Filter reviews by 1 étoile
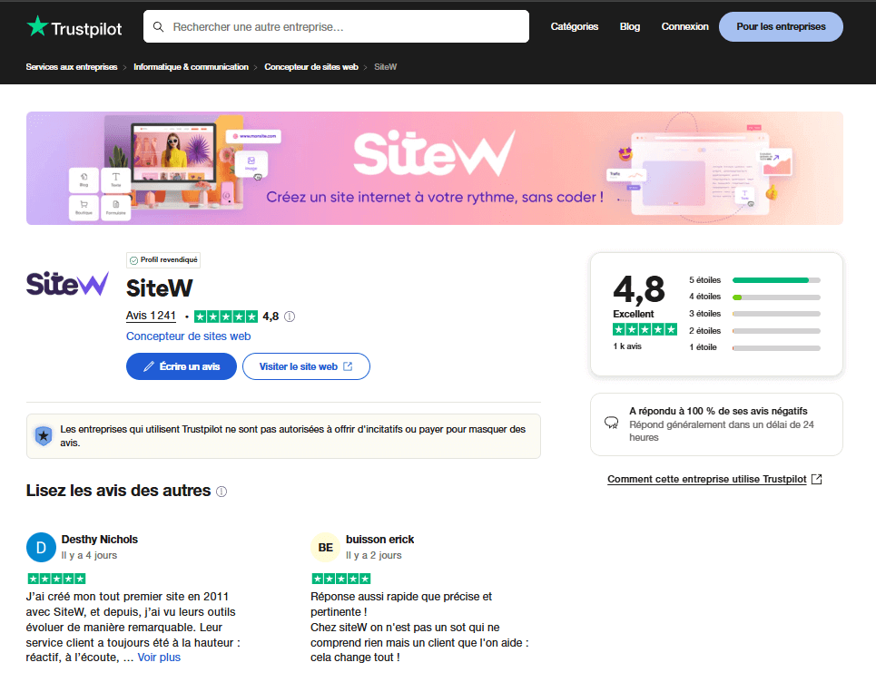The image size is (876, 682). coord(754,347)
